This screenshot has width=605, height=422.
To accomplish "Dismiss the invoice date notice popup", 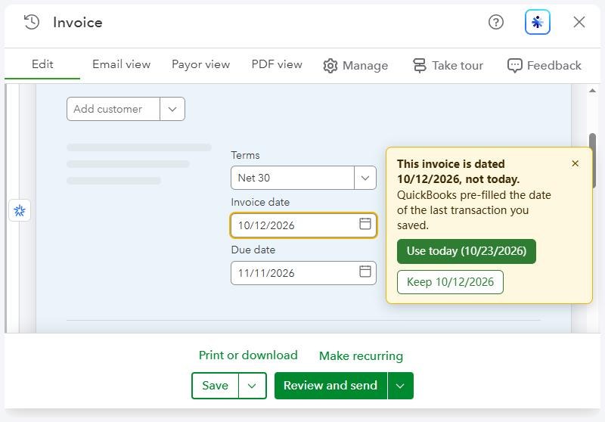I will click(x=575, y=163).
